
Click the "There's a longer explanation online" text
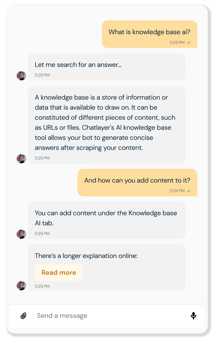click(86, 256)
